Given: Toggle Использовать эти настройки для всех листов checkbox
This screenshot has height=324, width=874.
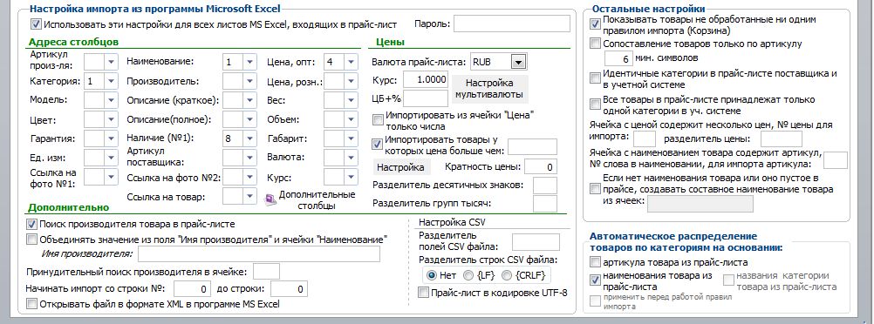Looking at the screenshot, I should pyautogui.click(x=37, y=24).
